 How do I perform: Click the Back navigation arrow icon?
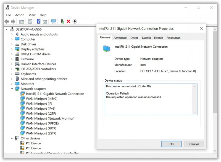(x=7, y=21)
